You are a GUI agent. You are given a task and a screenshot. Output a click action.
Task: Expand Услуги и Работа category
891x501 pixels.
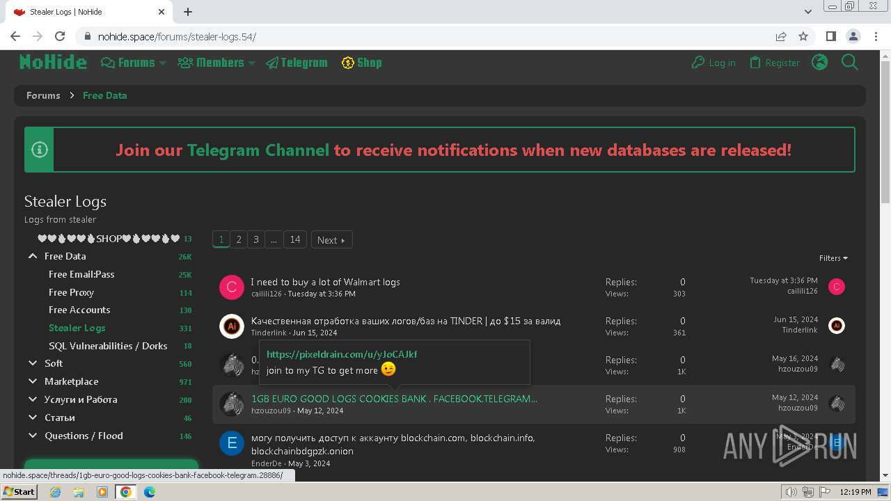[x=33, y=399]
